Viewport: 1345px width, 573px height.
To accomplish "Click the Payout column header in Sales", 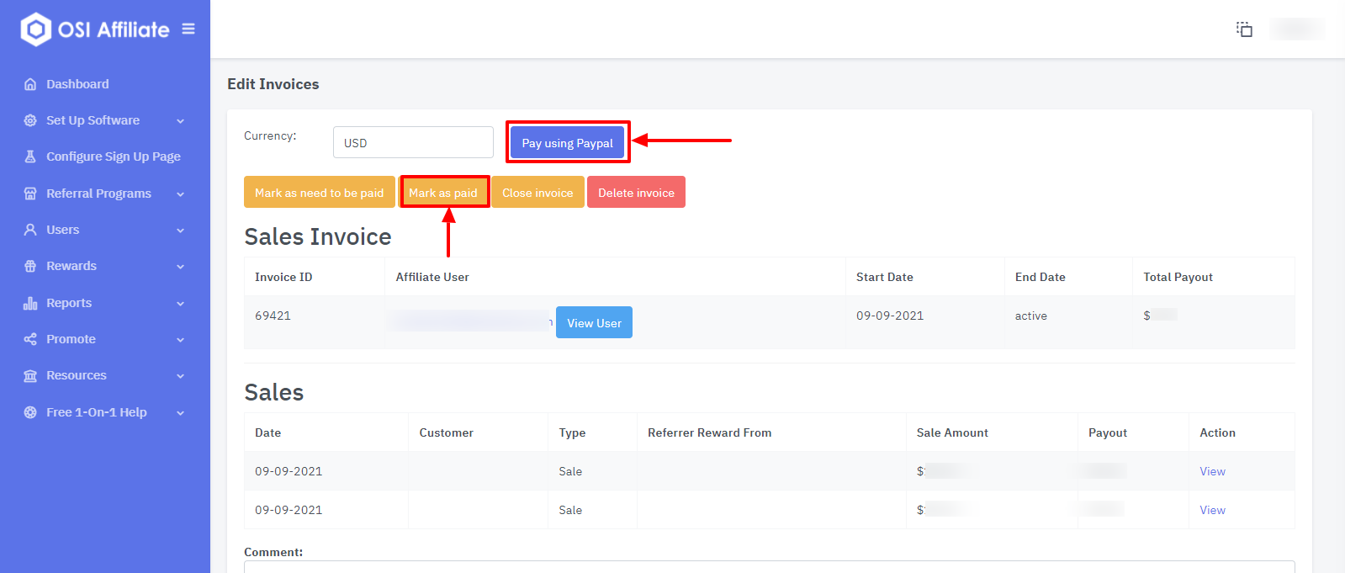I will click(x=1107, y=432).
